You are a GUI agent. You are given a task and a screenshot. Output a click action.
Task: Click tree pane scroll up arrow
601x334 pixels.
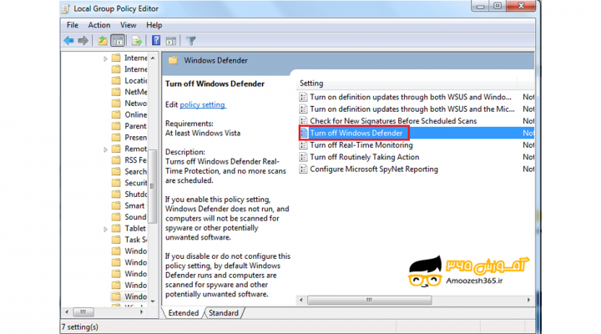pyautogui.click(x=153, y=58)
